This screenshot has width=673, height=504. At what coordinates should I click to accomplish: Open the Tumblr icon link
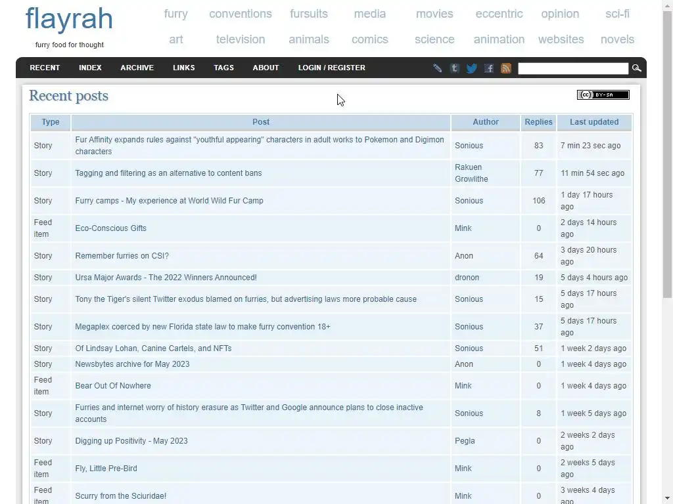tap(455, 68)
